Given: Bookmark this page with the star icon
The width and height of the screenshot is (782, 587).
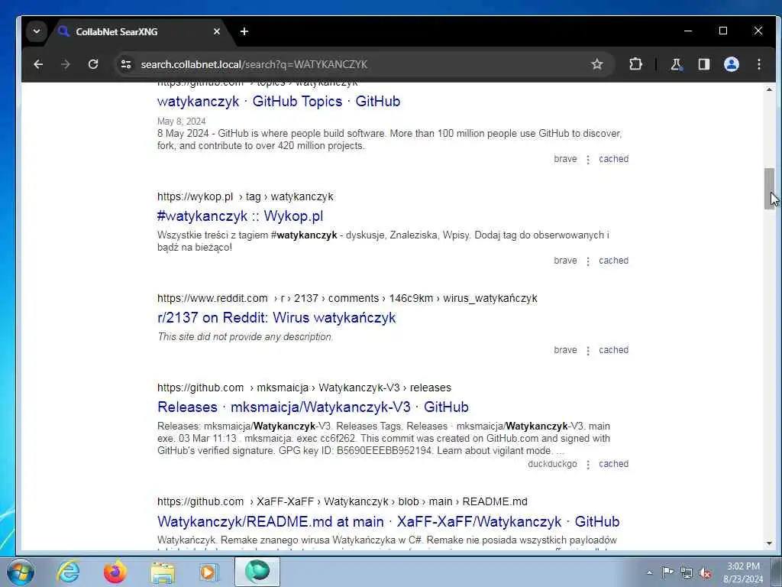Looking at the screenshot, I should [597, 64].
